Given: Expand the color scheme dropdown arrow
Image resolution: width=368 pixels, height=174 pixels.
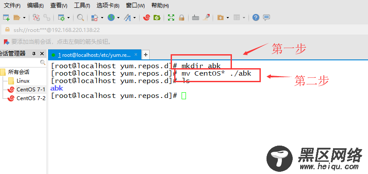Looking at the screenshot, I should (x=102, y=17).
